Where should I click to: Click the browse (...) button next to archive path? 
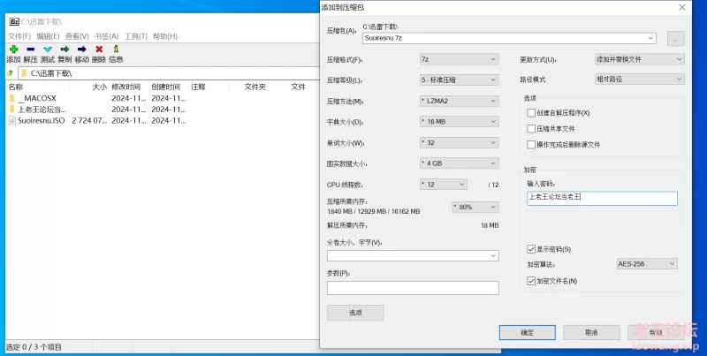pyautogui.click(x=675, y=39)
